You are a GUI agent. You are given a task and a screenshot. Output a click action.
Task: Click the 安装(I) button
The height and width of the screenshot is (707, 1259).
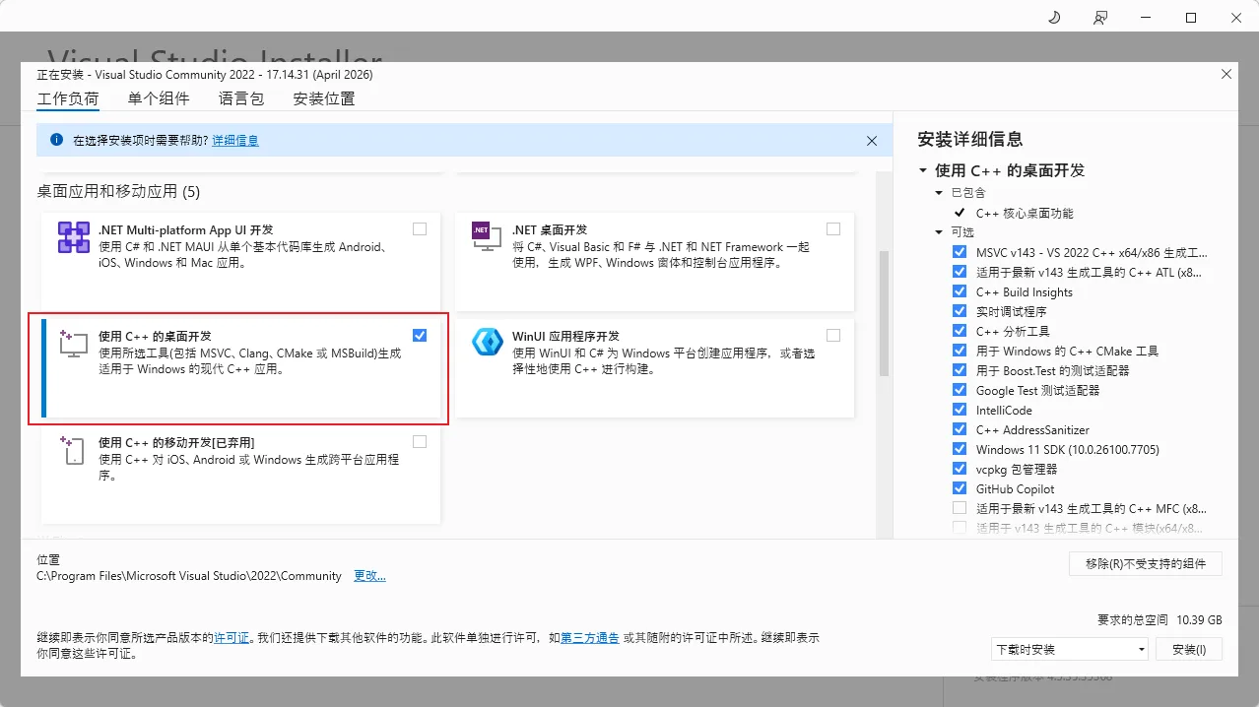coord(1189,649)
